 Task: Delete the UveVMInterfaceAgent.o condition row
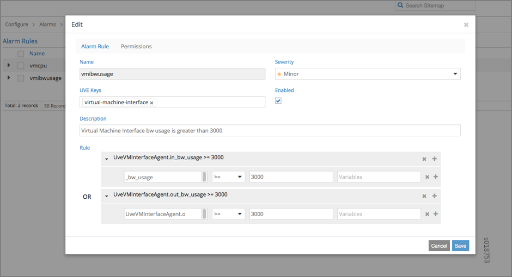click(x=427, y=214)
